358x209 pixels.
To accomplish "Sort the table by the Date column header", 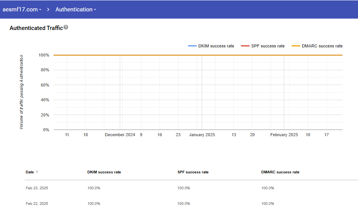I will point(30,172).
